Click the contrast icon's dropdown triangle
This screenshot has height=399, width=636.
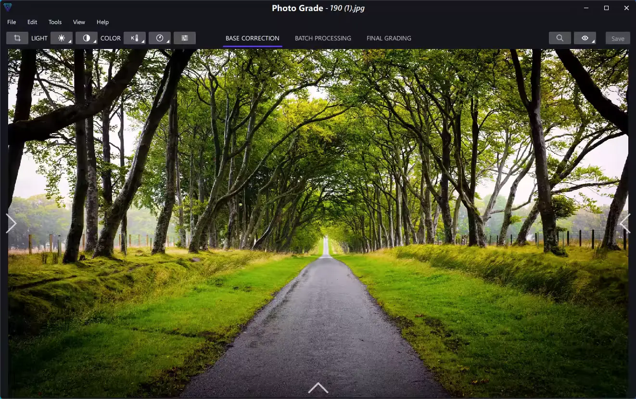pyautogui.click(x=94, y=41)
